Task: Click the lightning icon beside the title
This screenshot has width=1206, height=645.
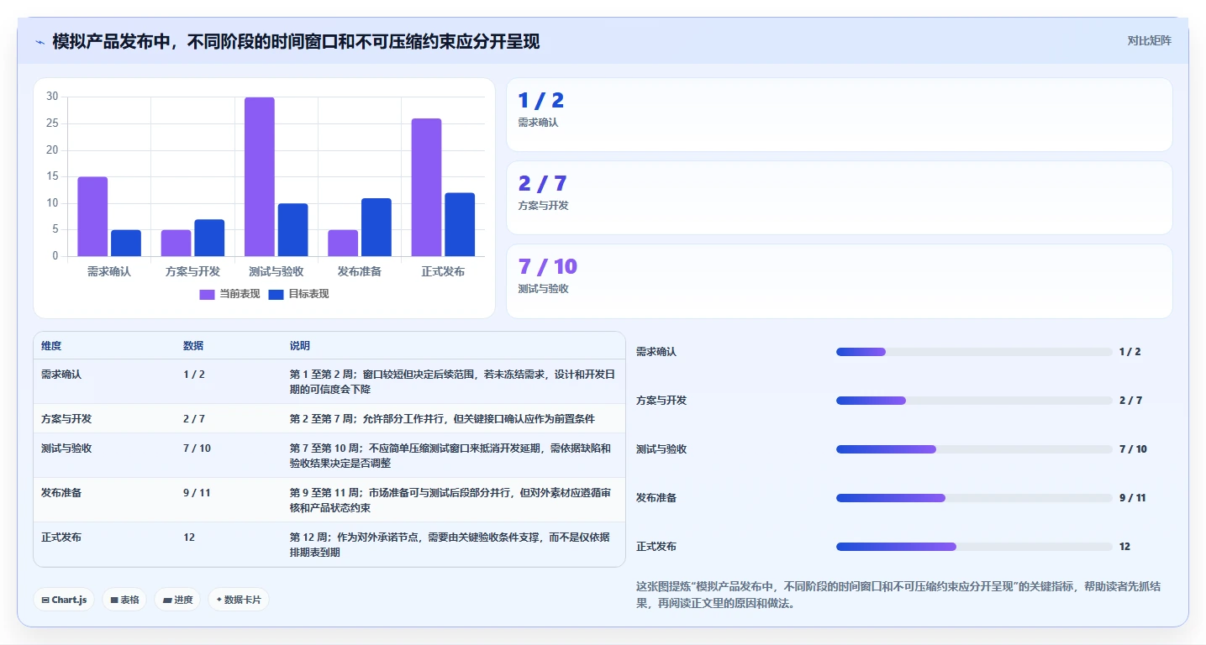Action: (40, 42)
